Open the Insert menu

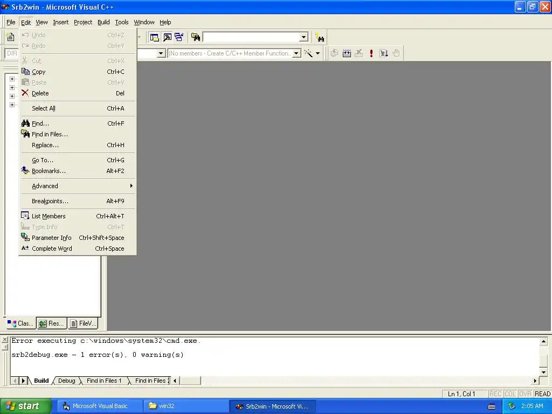[60, 22]
